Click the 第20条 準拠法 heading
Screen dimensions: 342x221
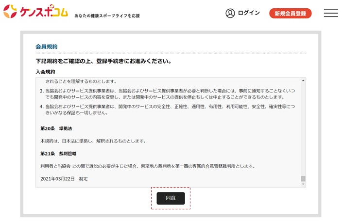[x=56, y=128]
